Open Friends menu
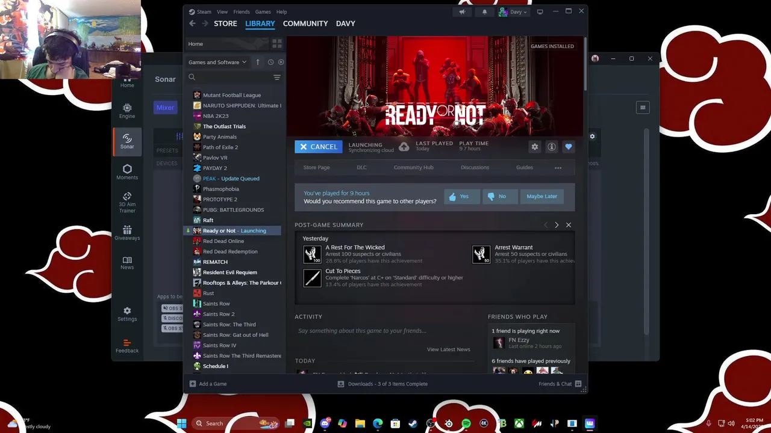Viewport: 771px width, 433px height. pos(242,11)
